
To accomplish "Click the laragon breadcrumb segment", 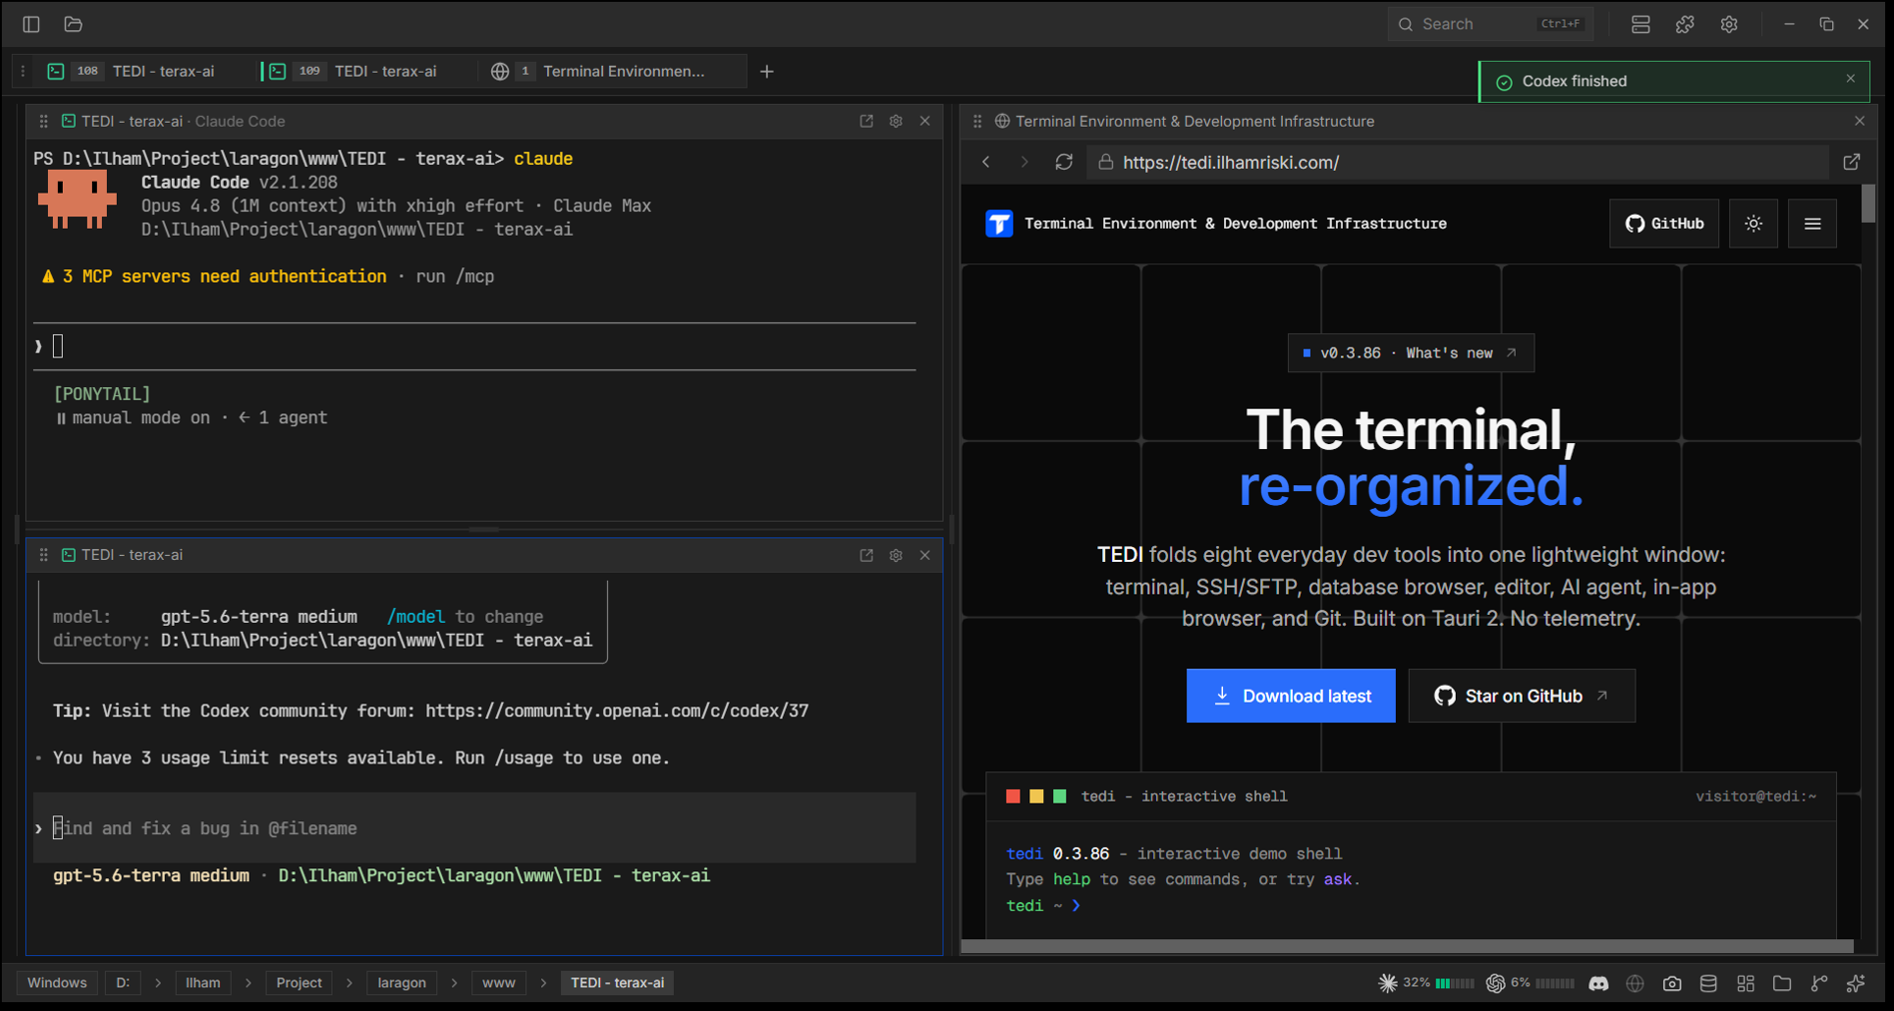I will point(401,983).
